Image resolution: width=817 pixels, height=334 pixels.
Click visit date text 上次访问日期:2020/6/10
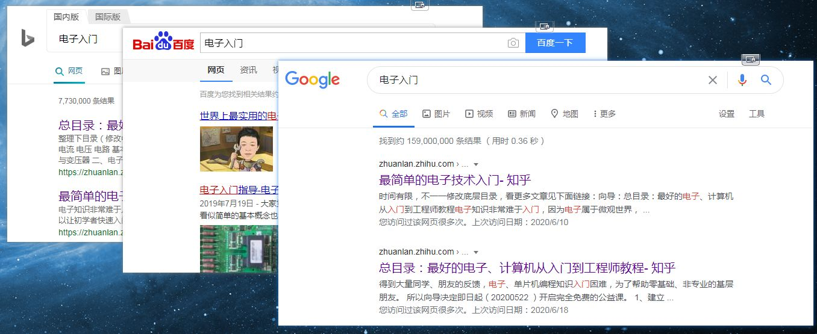coord(521,222)
